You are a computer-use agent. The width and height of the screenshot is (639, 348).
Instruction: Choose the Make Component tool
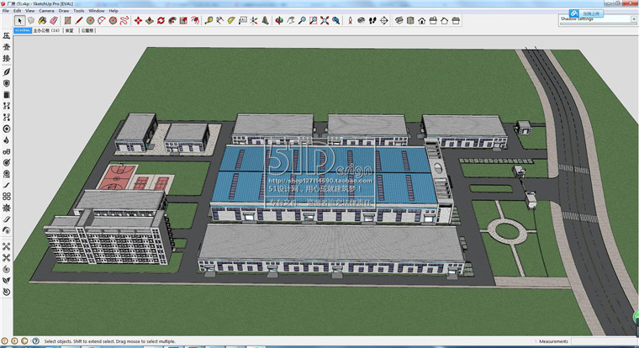point(31,20)
